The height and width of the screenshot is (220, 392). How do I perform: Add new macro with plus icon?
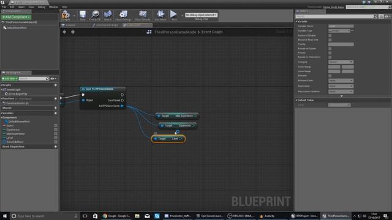(x=56, y=108)
